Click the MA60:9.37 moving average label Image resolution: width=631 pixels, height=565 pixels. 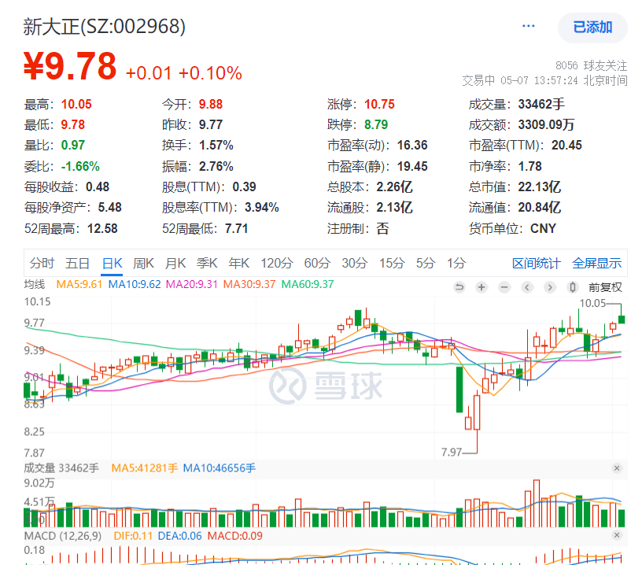tap(308, 285)
